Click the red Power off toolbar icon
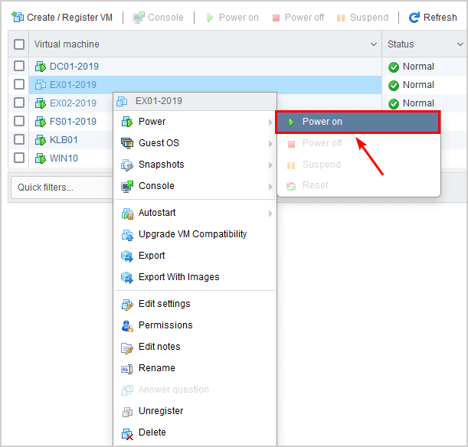This screenshot has height=447, width=468. [276, 18]
